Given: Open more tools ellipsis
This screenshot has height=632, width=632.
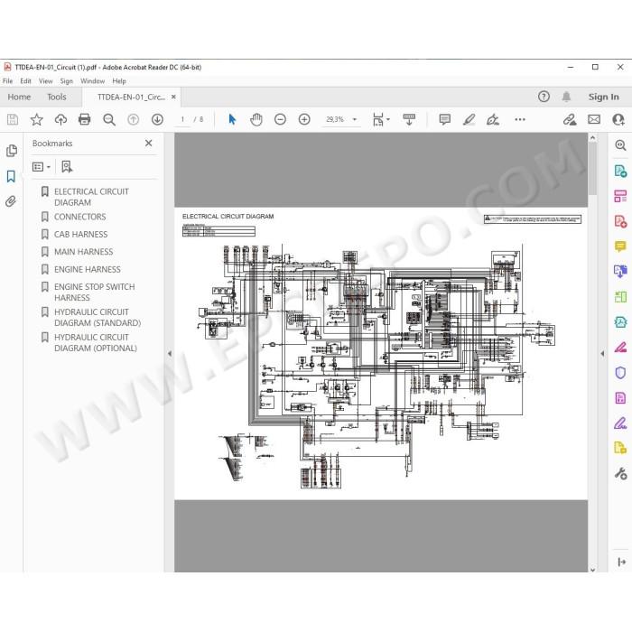Looking at the screenshot, I should pyautogui.click(x=520, y=119).
